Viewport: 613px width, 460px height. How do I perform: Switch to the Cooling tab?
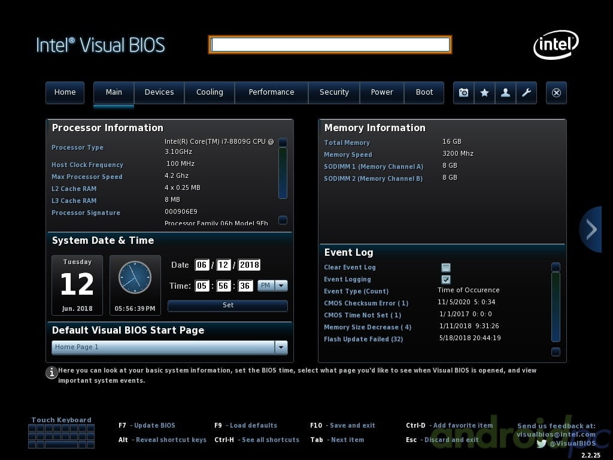tap(210, 92)
